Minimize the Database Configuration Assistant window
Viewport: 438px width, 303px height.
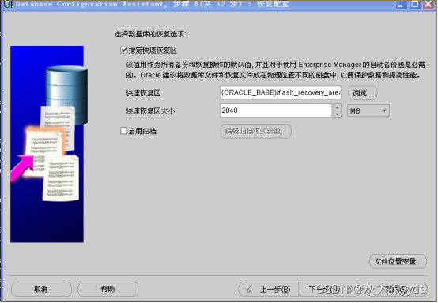pos(401,5)
